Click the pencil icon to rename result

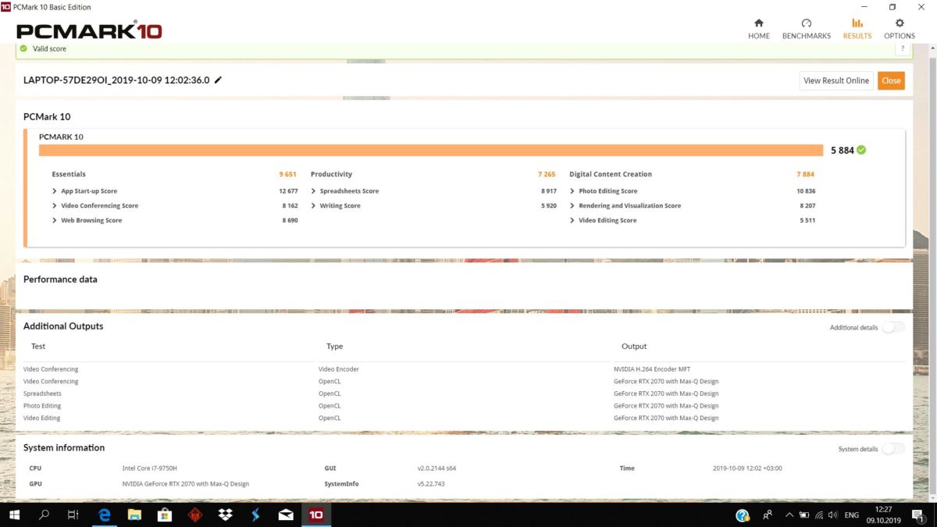[219, 80]
